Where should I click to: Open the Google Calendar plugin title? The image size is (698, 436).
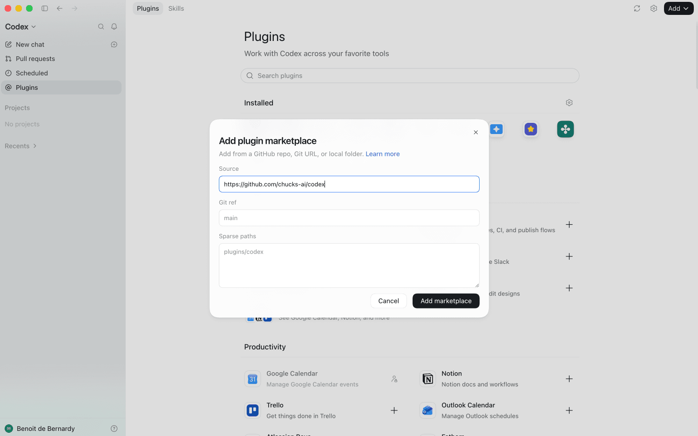(292, 374)
